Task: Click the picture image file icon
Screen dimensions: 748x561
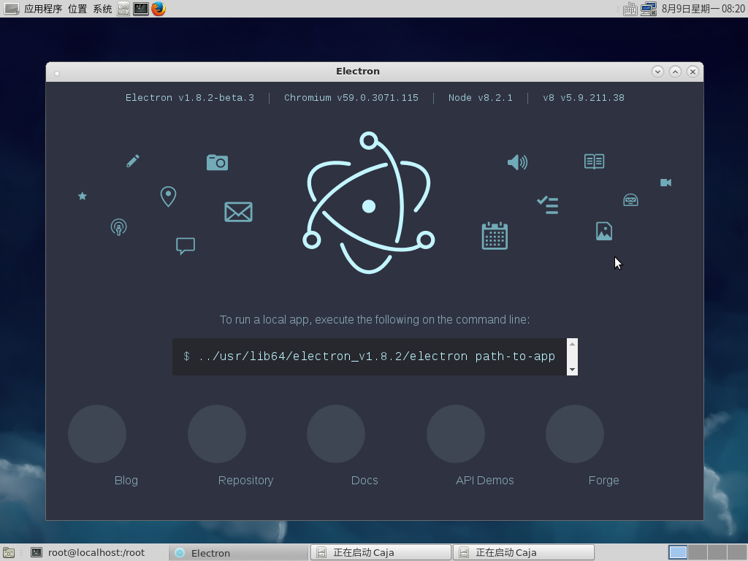Action: [604, 232]
